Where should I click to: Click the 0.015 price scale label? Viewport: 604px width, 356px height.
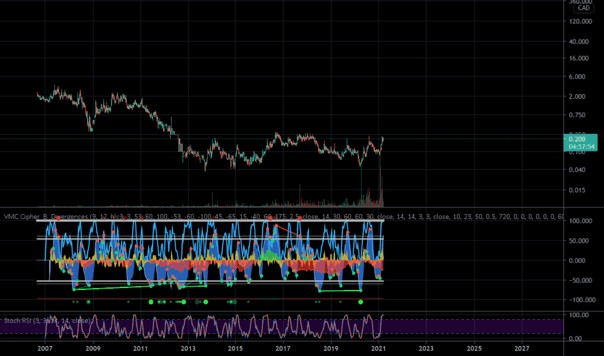(577, 190)
